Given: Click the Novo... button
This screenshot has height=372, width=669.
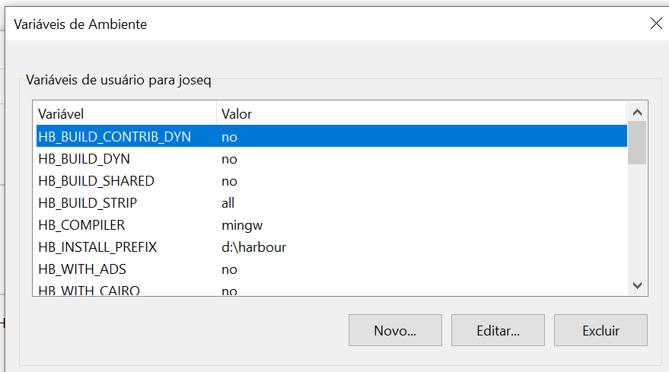Looking at the screenshot, I should [394, 330].
